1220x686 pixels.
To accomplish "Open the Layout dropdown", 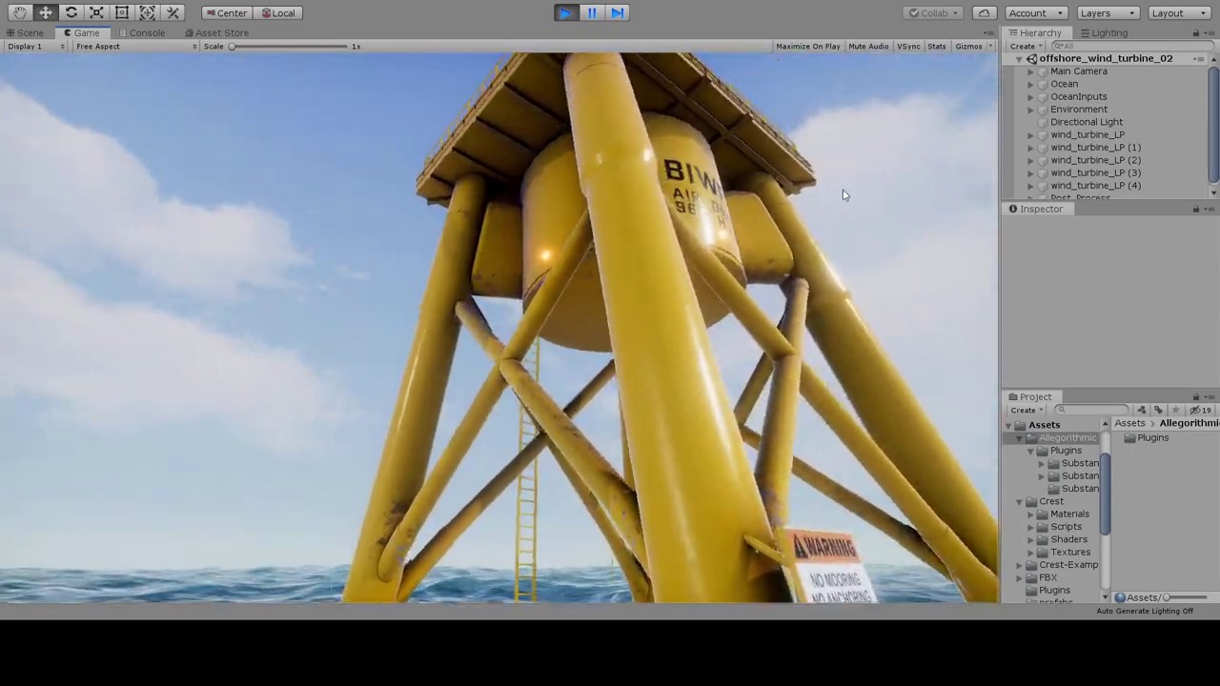I will (x=1179, y=12).
